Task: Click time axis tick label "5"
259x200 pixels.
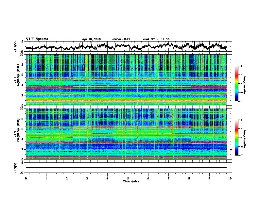Action: 128,178
